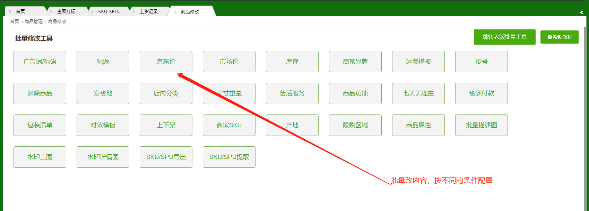The height and width of the screenshot is (211, 589).
Task: Launch the SKU/SPU导出 tool
Action: [166, 157]
